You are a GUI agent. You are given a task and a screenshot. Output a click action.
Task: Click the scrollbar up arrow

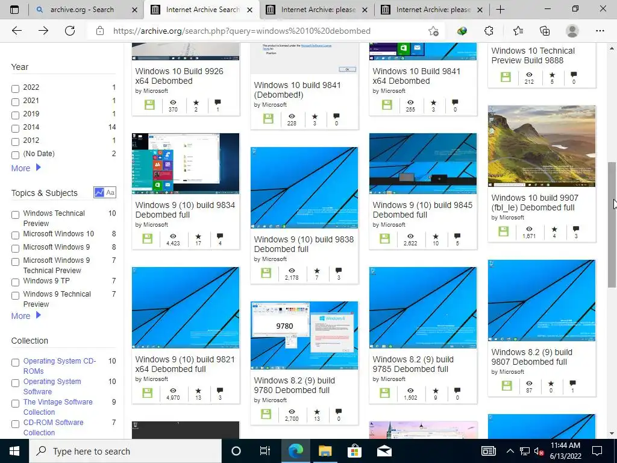click(612, 48)
